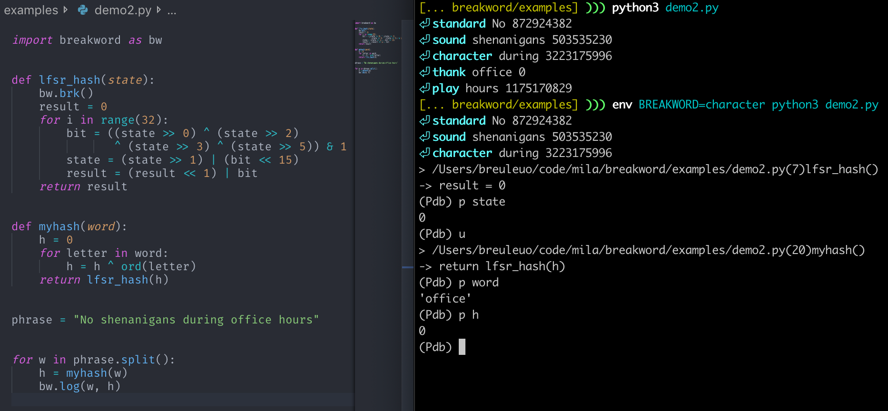Click return-arrow icon beside last 'character during' line
The image size is (888, 411).
click(424, 153)
